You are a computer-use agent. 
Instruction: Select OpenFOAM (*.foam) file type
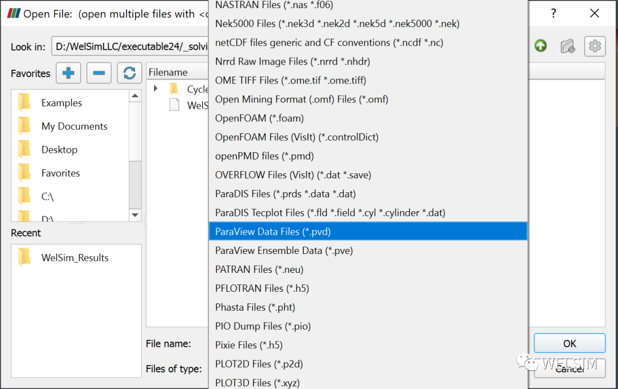[x=368, y=118]
